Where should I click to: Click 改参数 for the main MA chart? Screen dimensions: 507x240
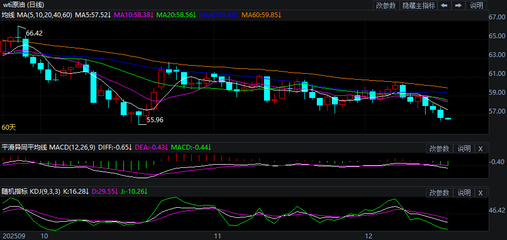(x=386, y=5)
